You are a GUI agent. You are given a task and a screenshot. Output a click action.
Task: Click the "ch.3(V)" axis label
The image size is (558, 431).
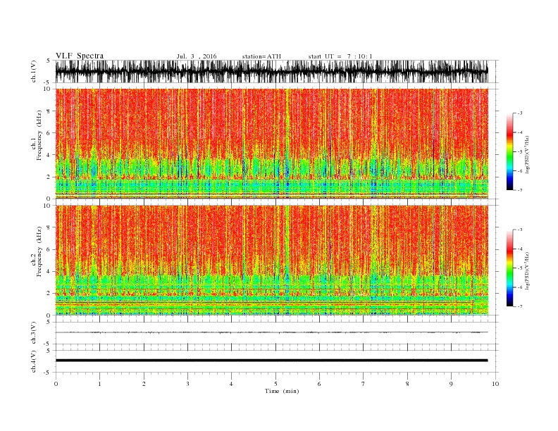[34, 333]
